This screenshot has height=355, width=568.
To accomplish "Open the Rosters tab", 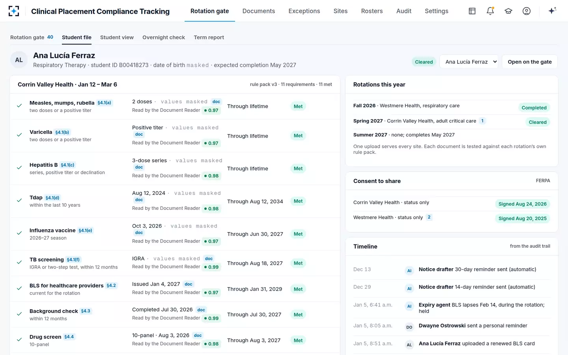I will point(372,11).
